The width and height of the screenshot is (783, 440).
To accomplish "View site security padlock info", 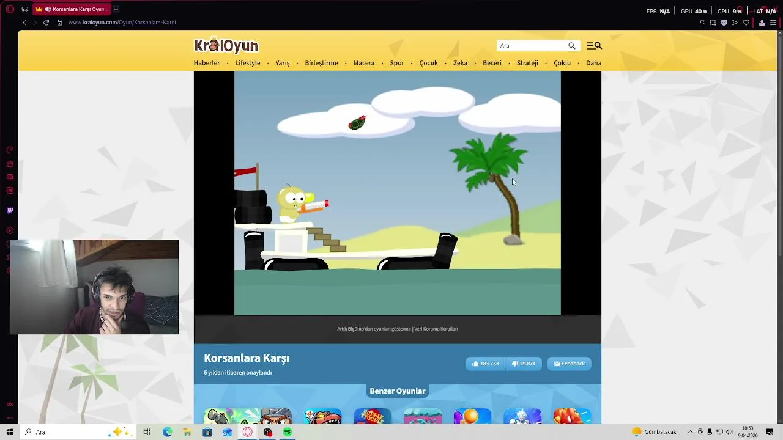I will click(x=59, y=23).
